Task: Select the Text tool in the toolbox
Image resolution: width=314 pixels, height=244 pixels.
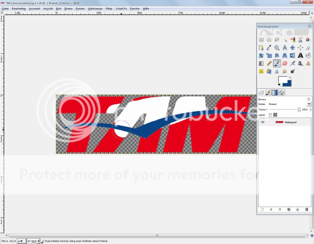Action: point(300,55)
